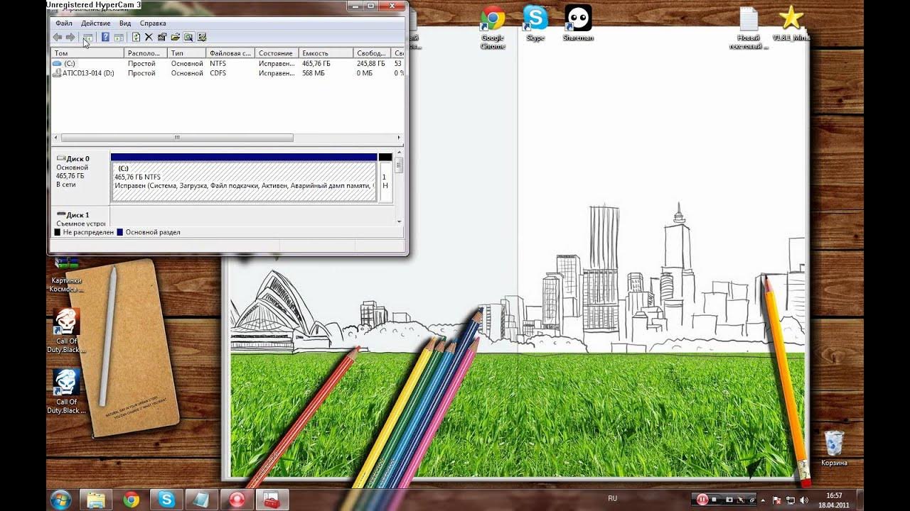
Task: Click the volume speaker tray icon
Action: tap(804, 500)
